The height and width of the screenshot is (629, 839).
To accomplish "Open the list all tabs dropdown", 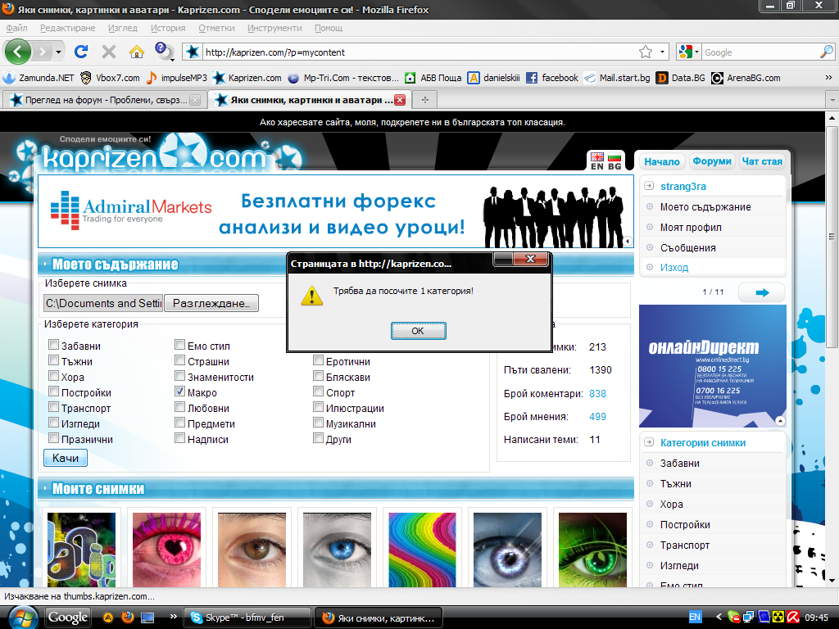I will point(832,99).
